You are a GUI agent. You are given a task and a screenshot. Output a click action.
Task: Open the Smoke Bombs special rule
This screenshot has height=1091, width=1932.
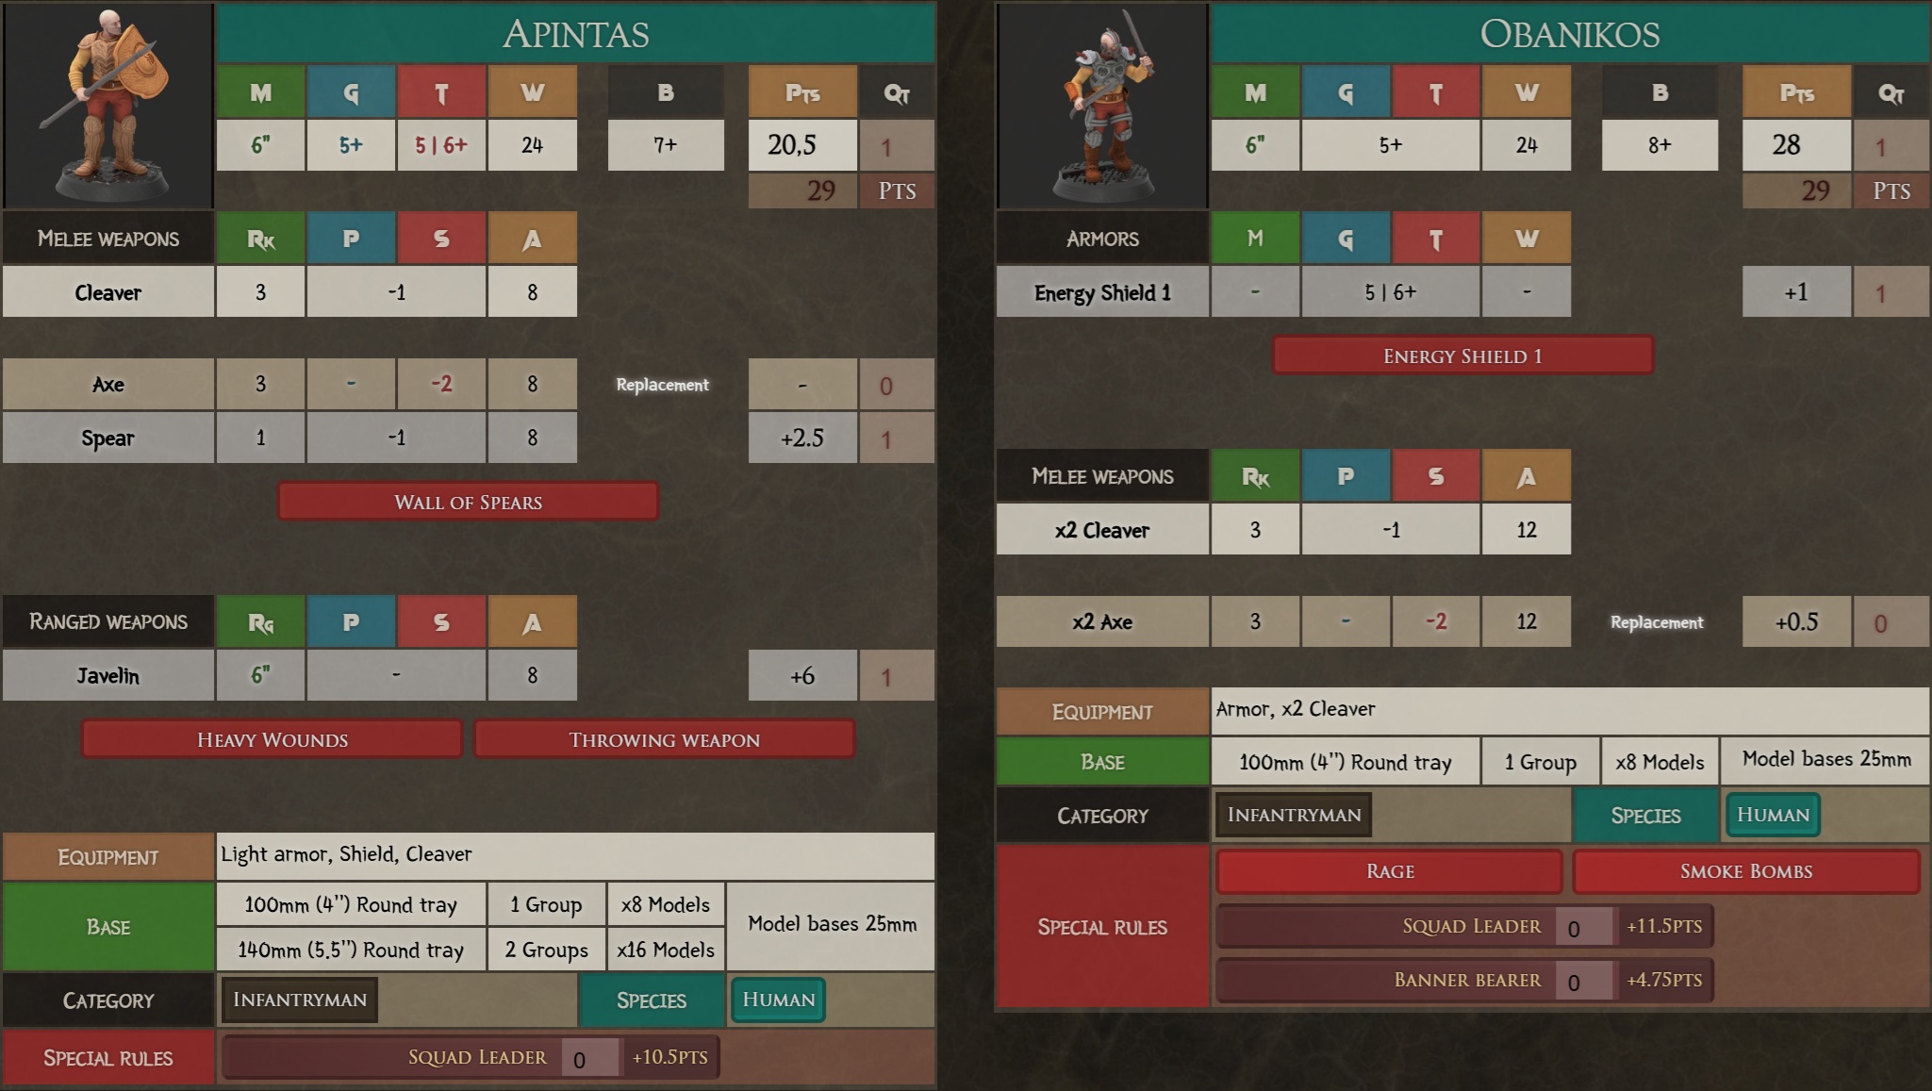[x=1745, y=871]
